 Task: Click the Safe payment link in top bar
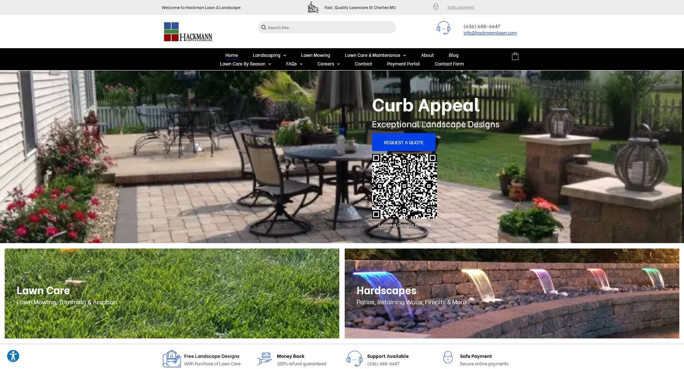tap(460, 7)
